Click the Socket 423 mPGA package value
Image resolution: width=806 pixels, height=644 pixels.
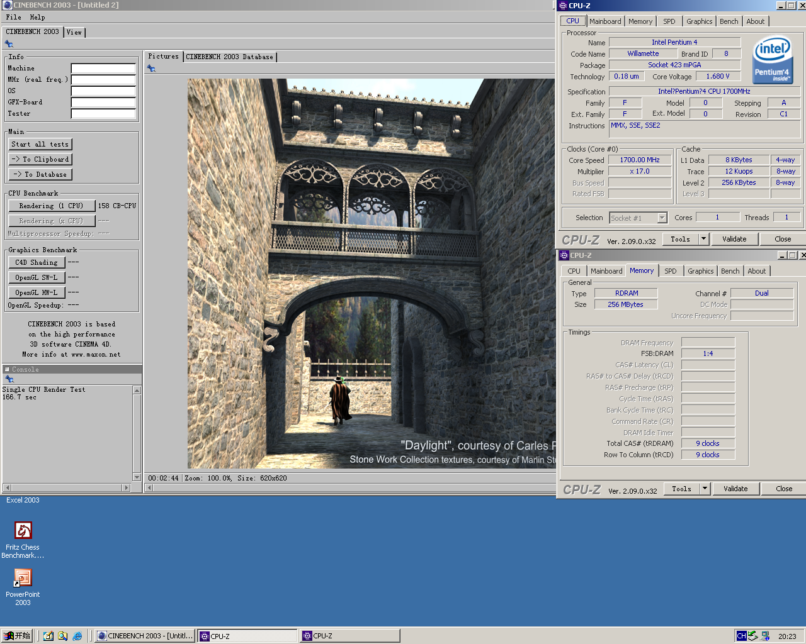click(674, 65)
